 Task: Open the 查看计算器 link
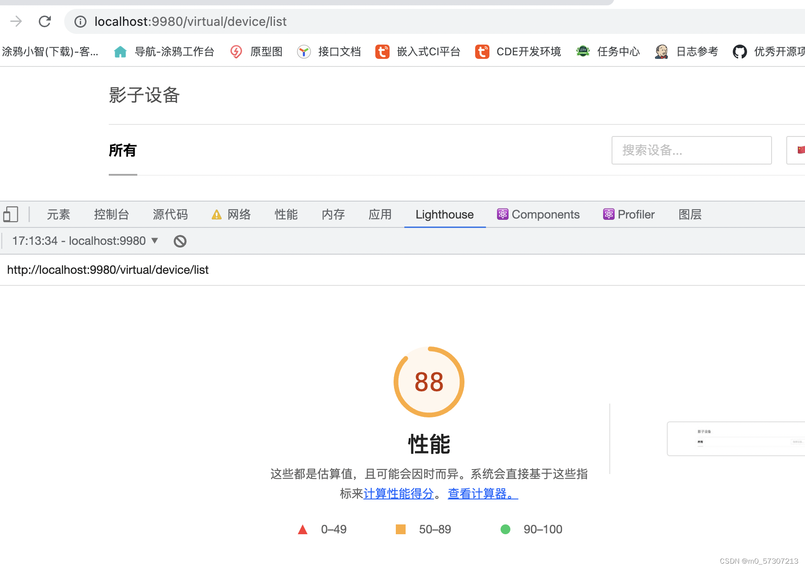click(x=483, y=494)
